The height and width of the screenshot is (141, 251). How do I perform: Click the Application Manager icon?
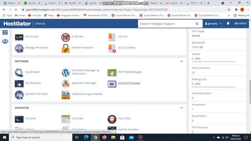pos(65,84)
